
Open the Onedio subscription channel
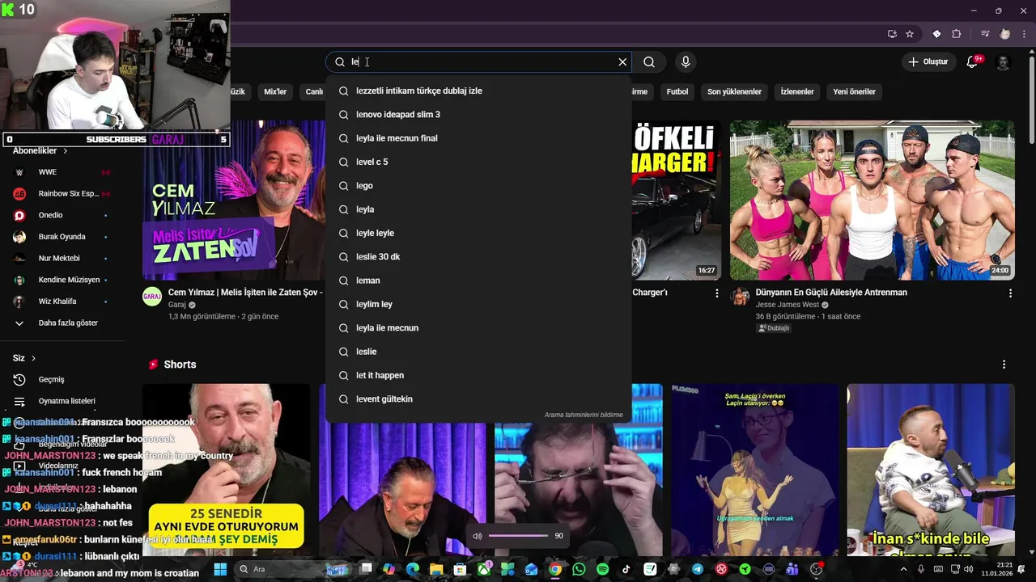click(61, 215)
